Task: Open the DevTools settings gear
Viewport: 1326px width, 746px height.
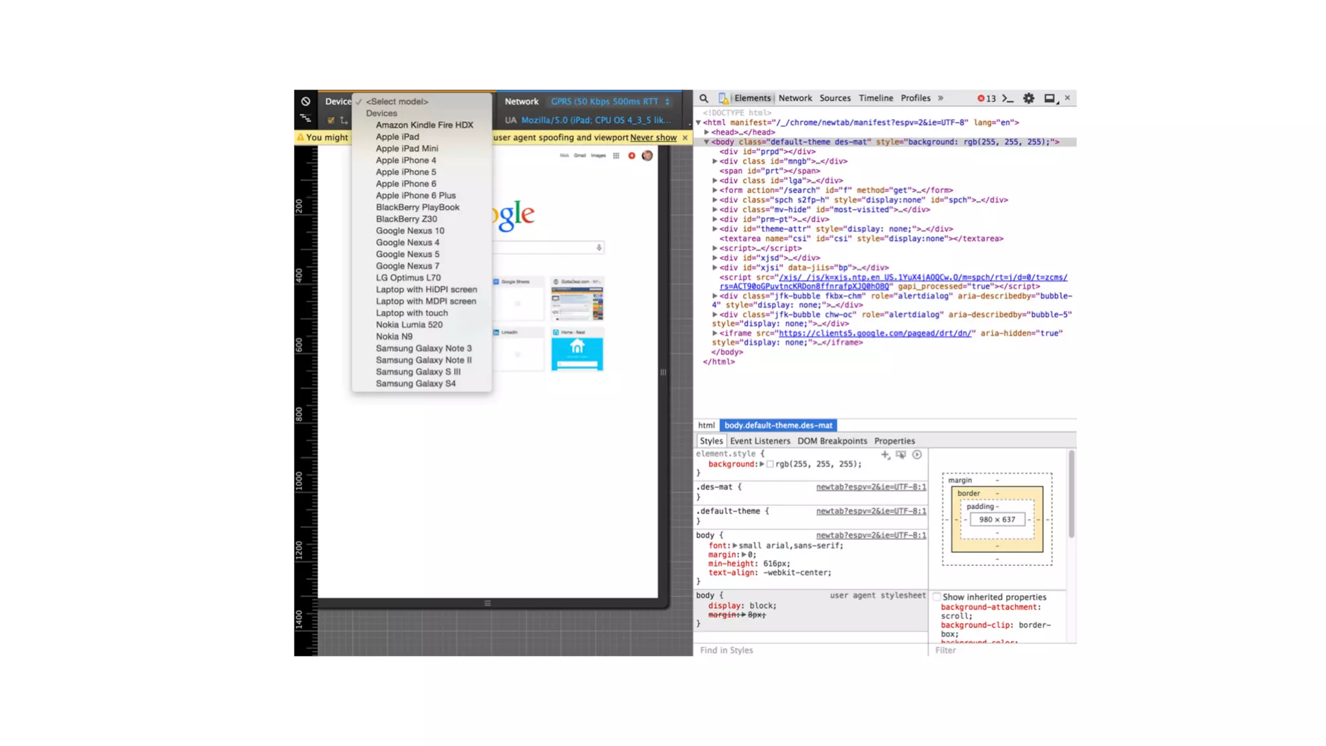Action: (1029, 98)
